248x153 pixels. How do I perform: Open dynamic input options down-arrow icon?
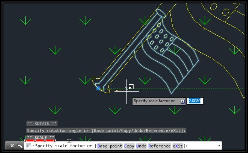pyautogui.click(x=182, y=102)
